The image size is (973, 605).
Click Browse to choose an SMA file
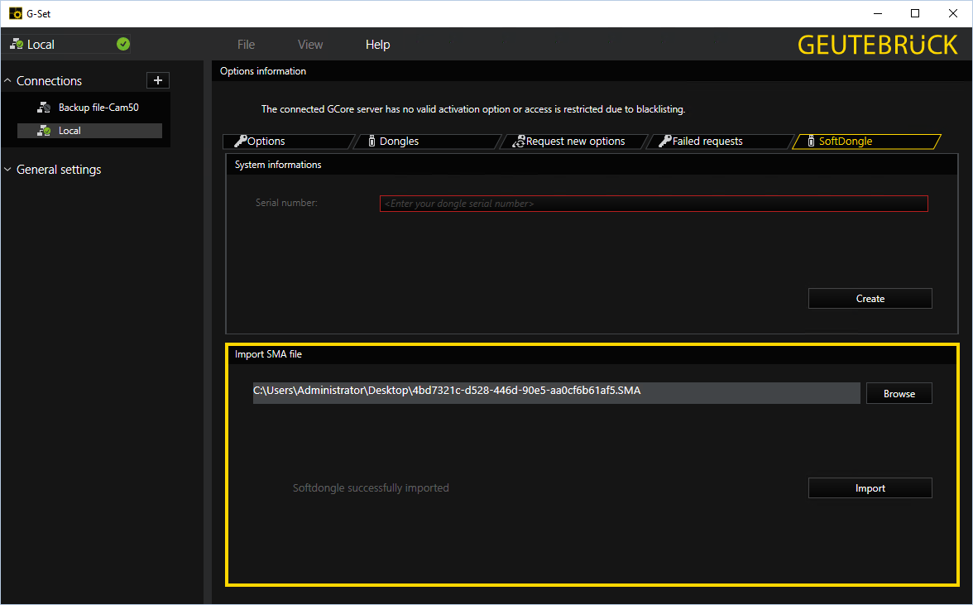(899, 393)
